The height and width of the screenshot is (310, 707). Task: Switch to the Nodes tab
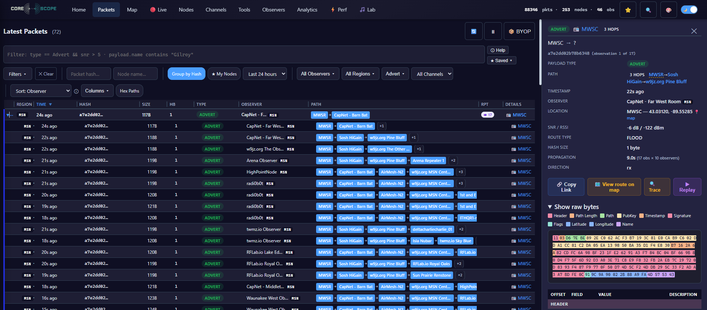click(186, 10)
